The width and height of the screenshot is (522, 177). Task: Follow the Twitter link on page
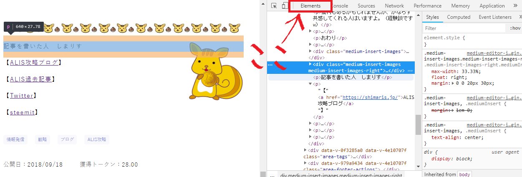[x=21, y=96]
